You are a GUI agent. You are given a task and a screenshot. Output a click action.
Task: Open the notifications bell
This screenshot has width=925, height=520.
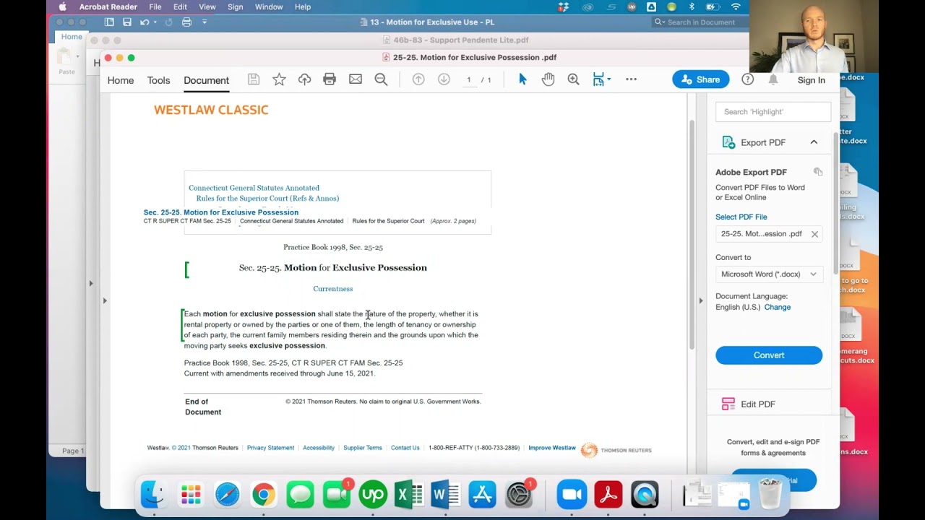tap(773, 79)
